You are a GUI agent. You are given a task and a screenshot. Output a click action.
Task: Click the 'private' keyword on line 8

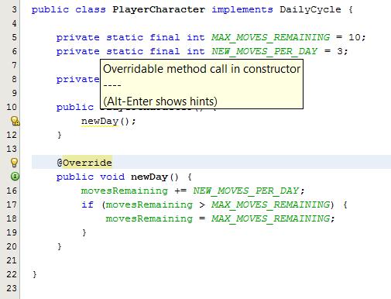[78, 79]
